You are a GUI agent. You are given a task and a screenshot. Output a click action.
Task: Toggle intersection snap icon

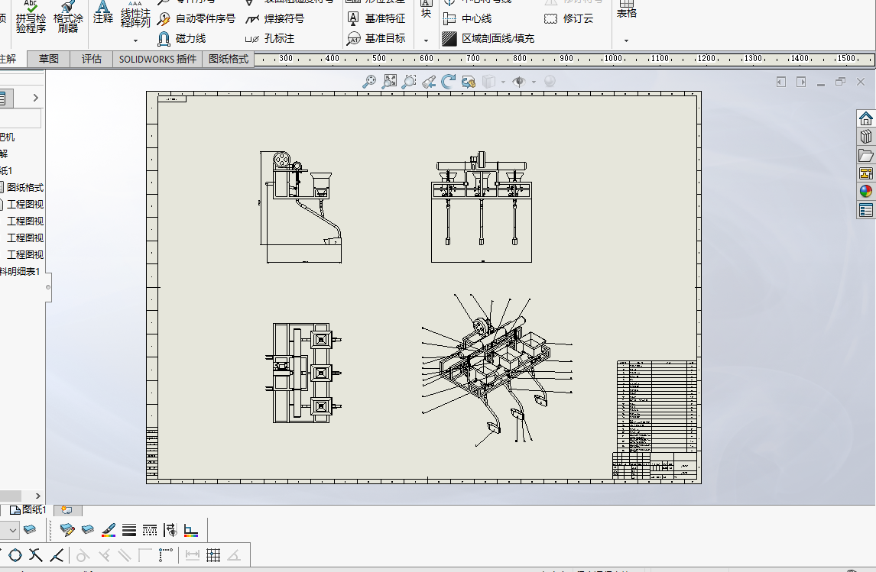[36, 555]
